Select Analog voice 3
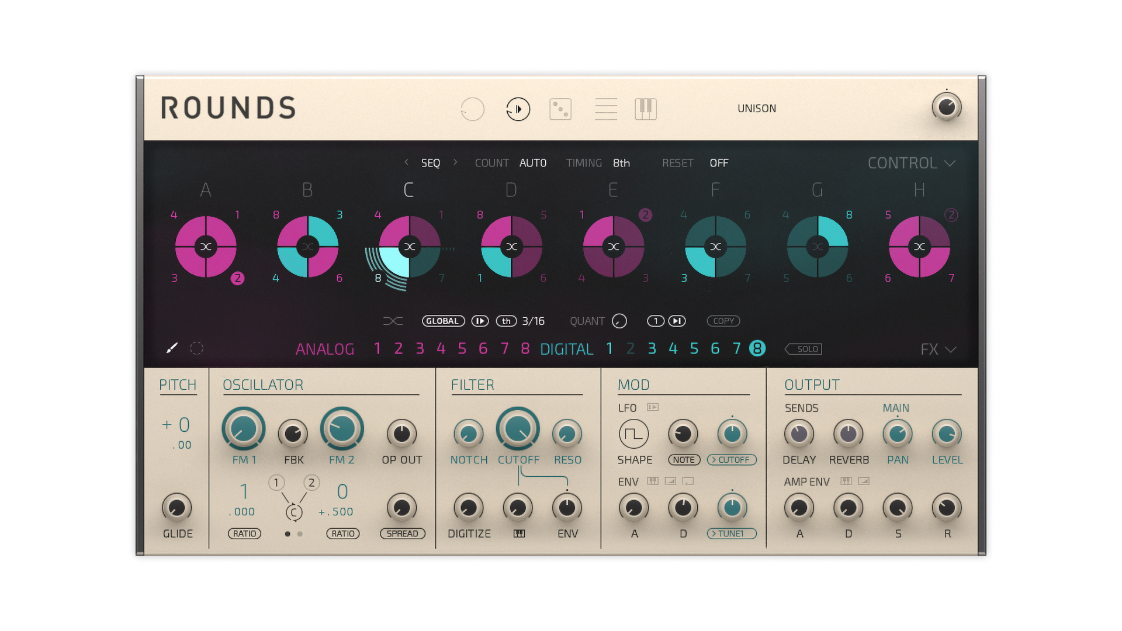The image size is (1122, 631). point(420,349)
